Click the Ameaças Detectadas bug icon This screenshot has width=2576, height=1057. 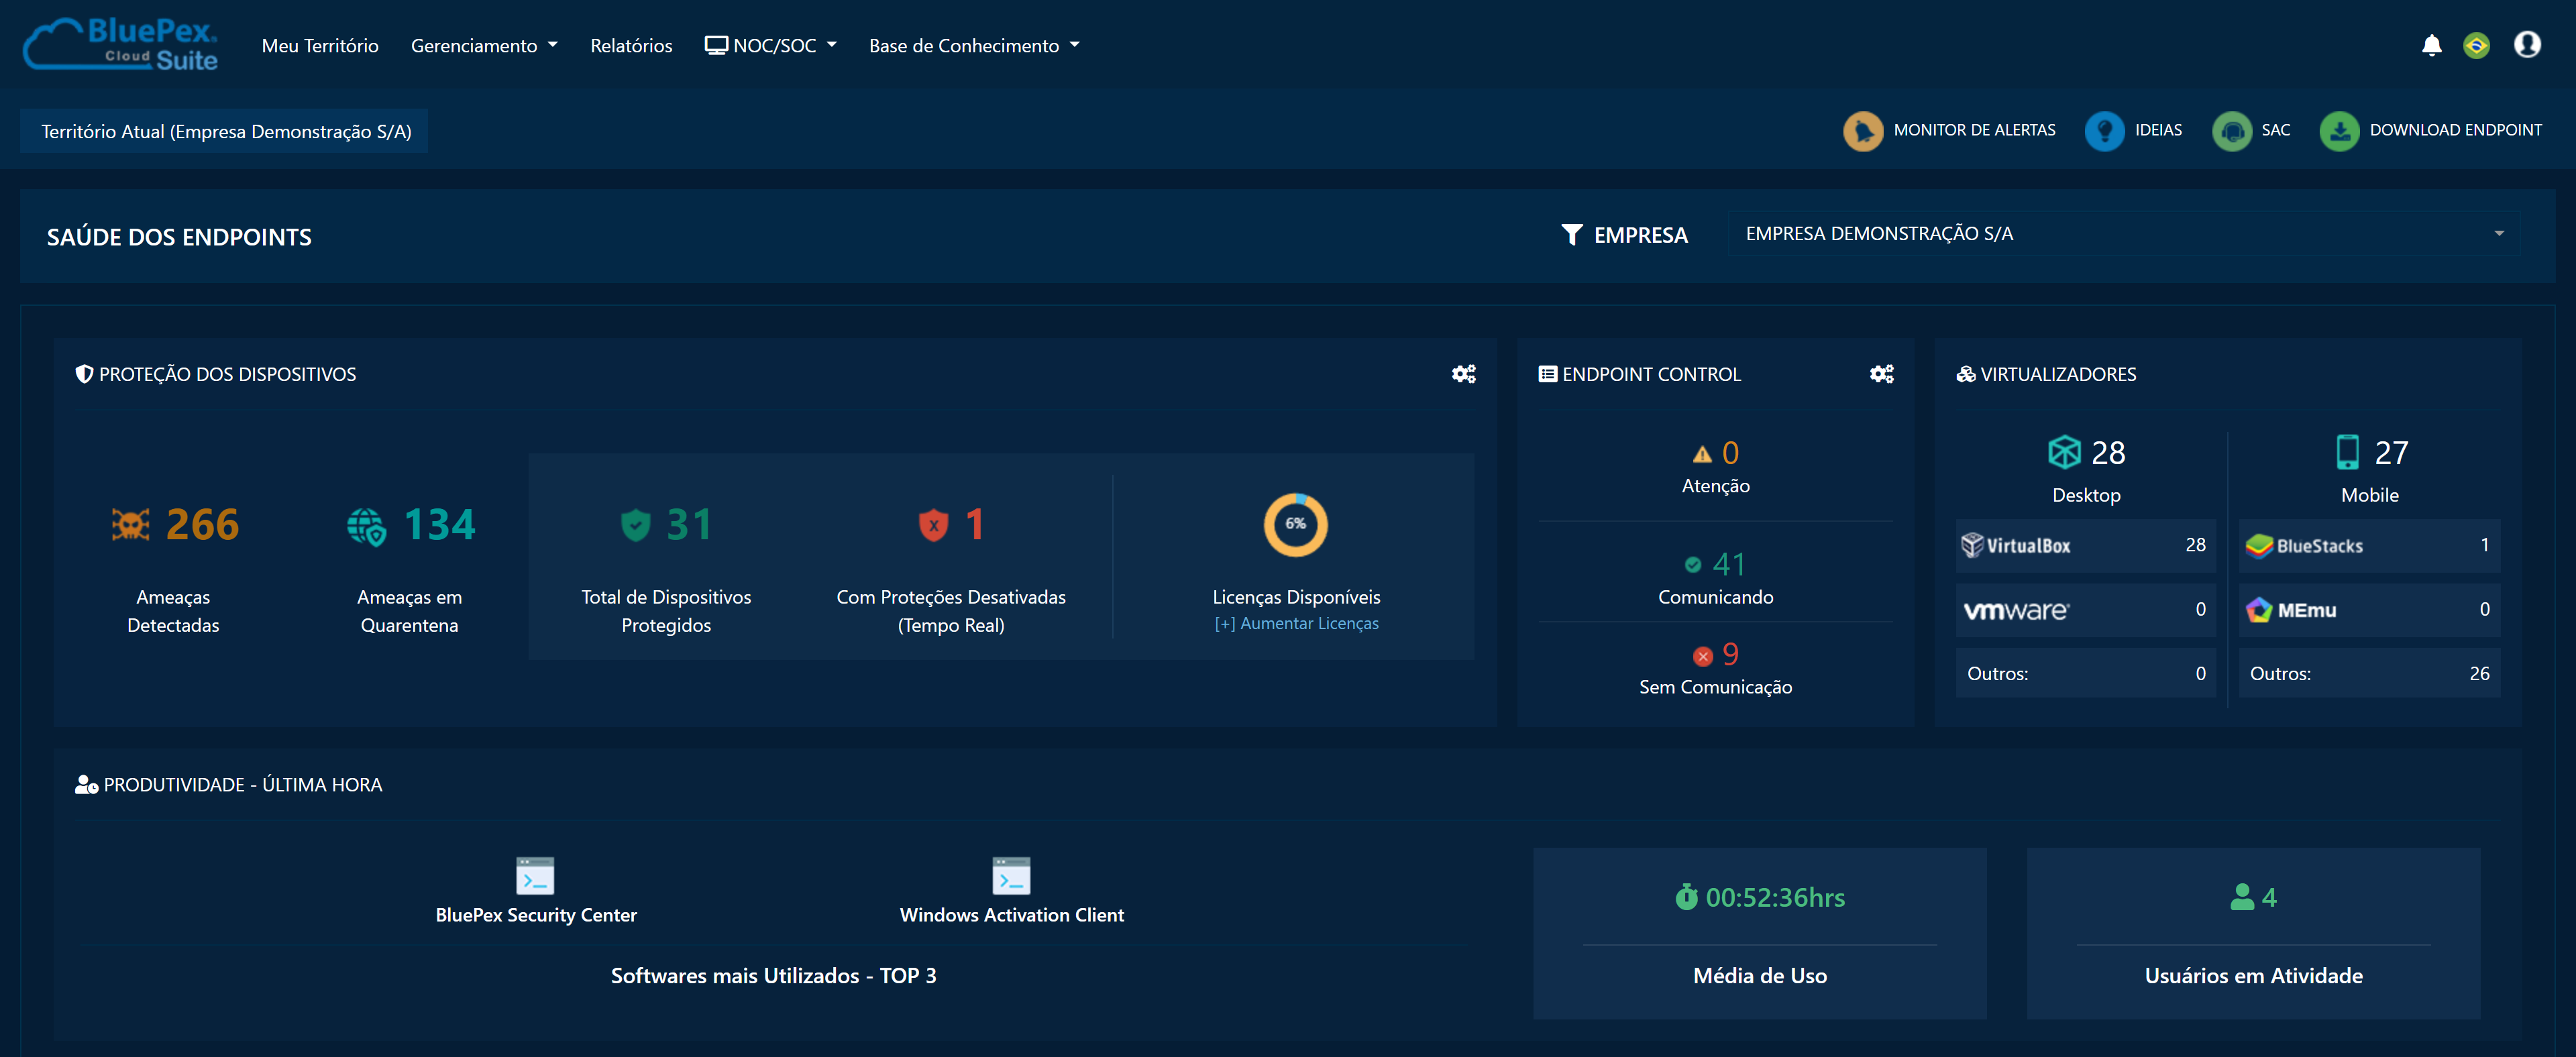(130, 524)
